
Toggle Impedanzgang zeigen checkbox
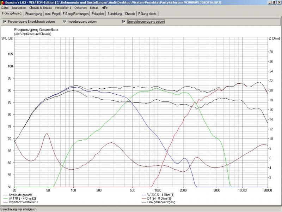[x=65, y=22]
